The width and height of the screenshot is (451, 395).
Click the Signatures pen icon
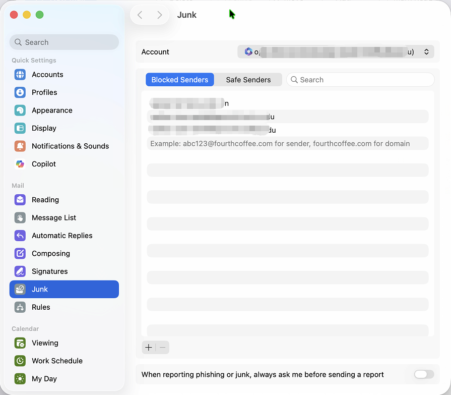coord(20,271)
